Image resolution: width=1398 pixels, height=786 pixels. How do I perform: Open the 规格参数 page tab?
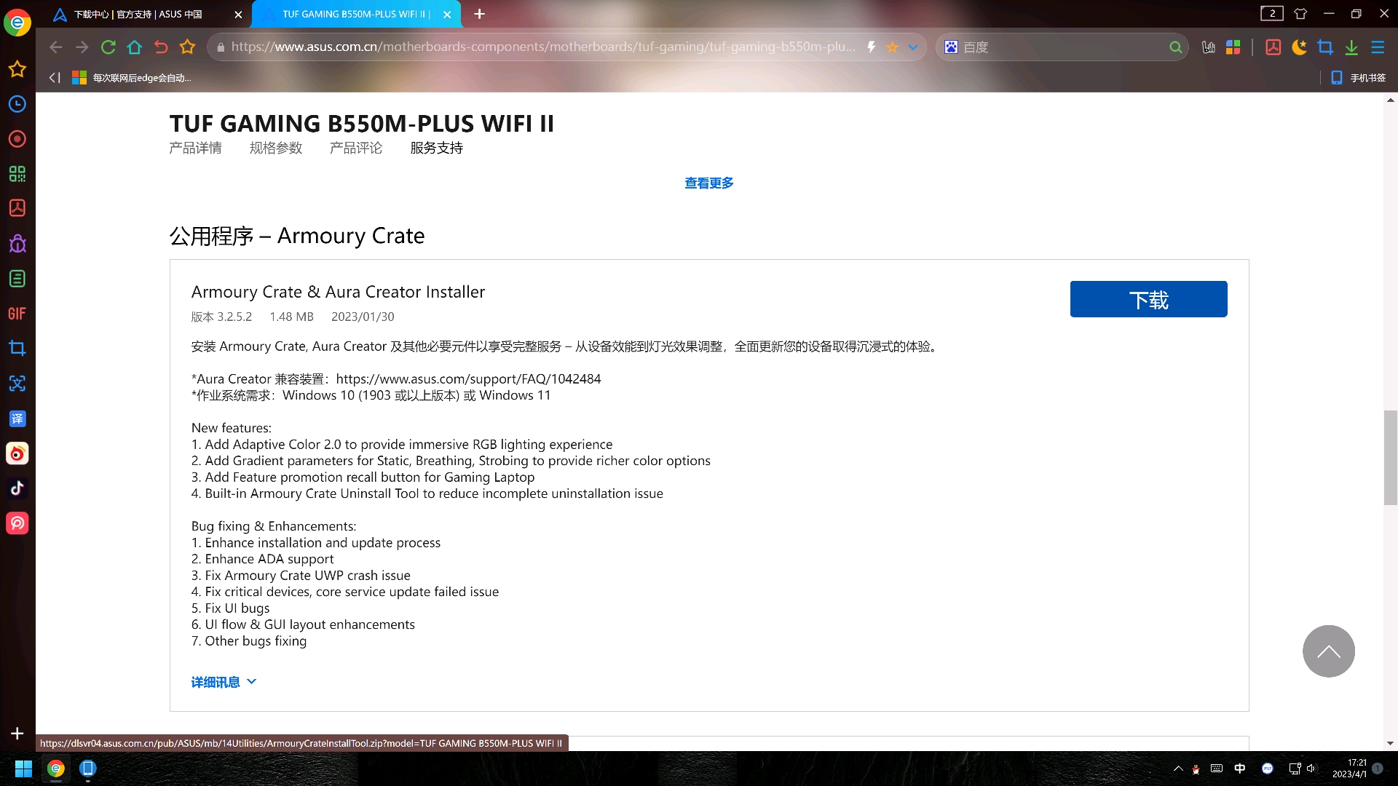coord(275,148)
